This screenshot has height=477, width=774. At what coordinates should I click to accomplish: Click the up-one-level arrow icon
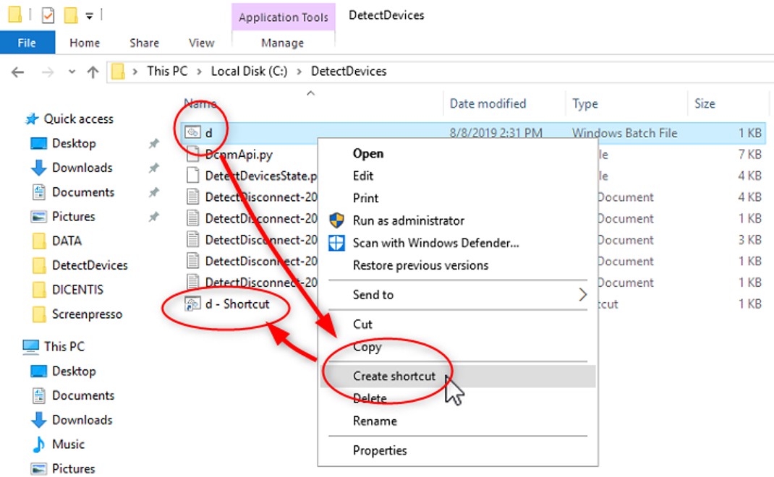click(x=93, y=72)
